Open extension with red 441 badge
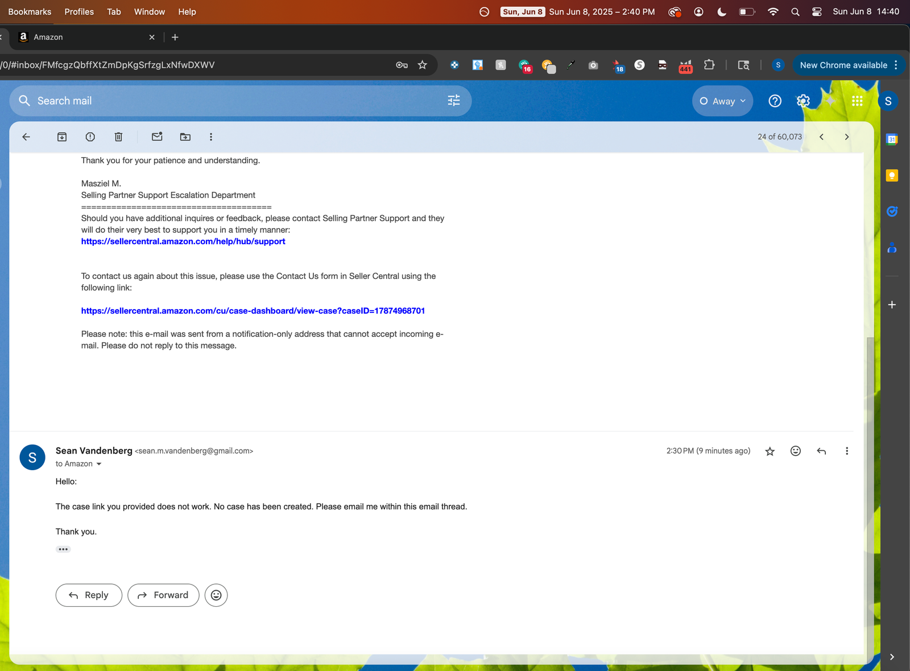Screen dimensions: 910x671 tap(685, 65)
